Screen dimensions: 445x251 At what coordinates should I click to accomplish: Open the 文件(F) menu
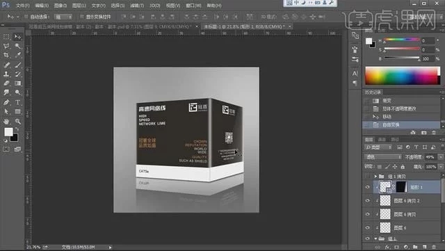tap(23, 6)
